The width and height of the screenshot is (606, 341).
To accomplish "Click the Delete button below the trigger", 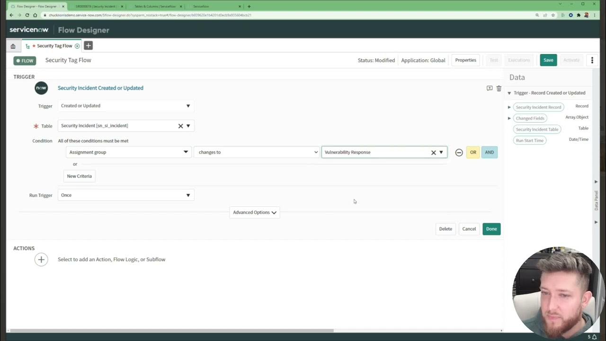I will point(446,229).
